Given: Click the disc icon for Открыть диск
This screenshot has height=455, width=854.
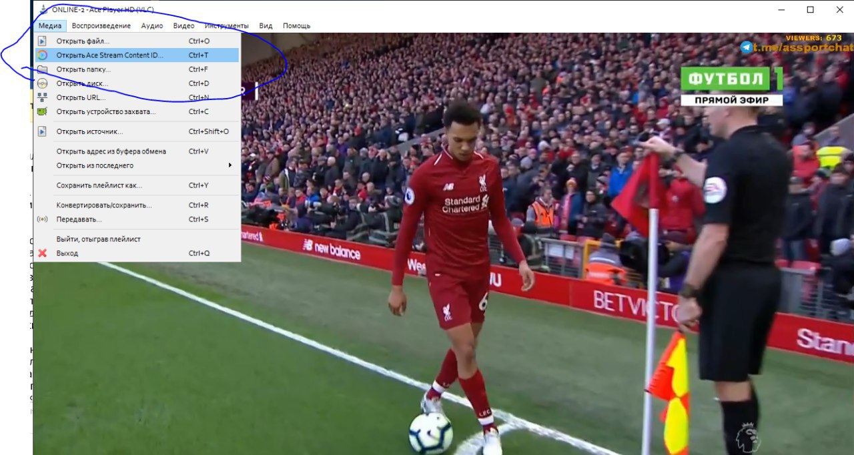Looking at the screenshot, I should [42, 83].
